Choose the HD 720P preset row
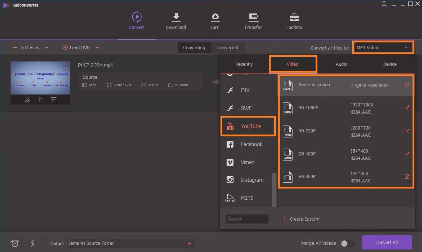 [346, 131]
